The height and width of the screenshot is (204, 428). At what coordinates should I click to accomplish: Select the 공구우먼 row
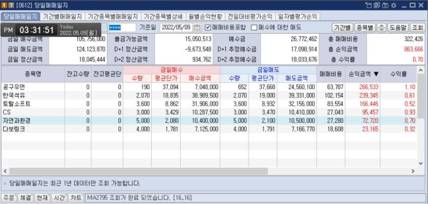[209, 87]
